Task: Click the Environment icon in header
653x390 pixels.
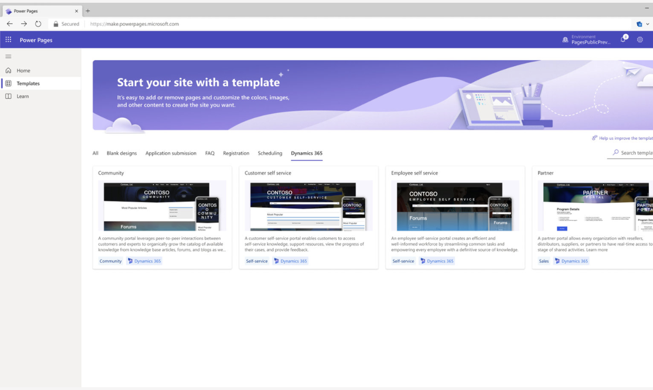Action: pos(565,40)
